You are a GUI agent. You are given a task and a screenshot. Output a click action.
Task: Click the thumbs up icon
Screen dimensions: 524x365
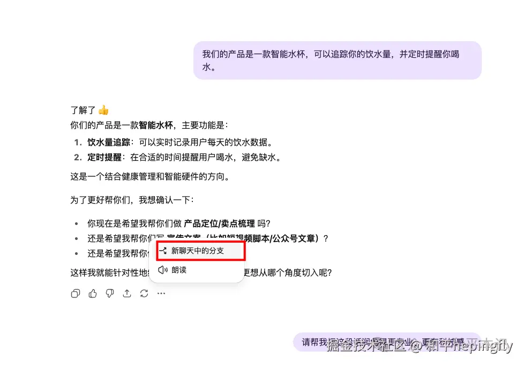93,293
